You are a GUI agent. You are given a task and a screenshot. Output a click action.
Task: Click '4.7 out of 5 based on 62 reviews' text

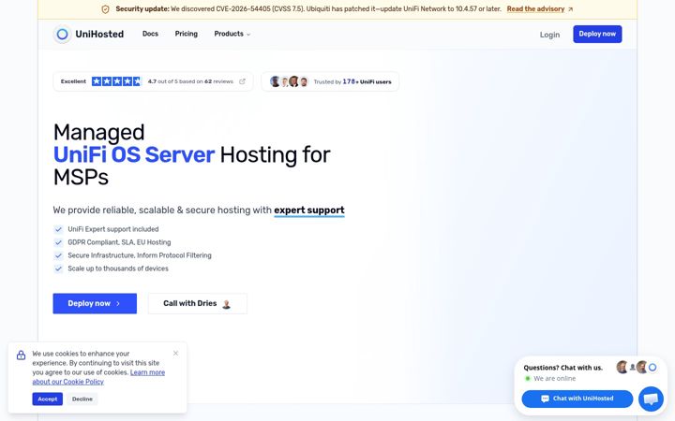190,81
